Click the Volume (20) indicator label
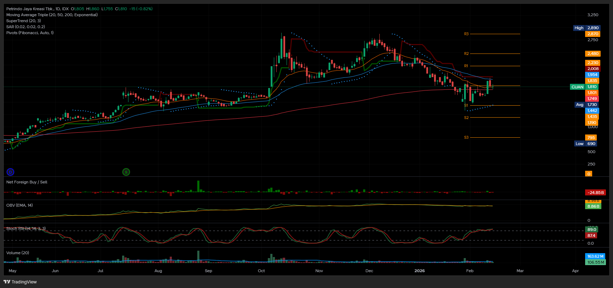This screenshot has width=613, height=288. point(18,253)
